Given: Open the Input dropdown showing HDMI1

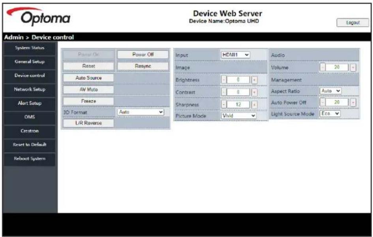Looking at the screenshot, I should click(x=235, y=55).
